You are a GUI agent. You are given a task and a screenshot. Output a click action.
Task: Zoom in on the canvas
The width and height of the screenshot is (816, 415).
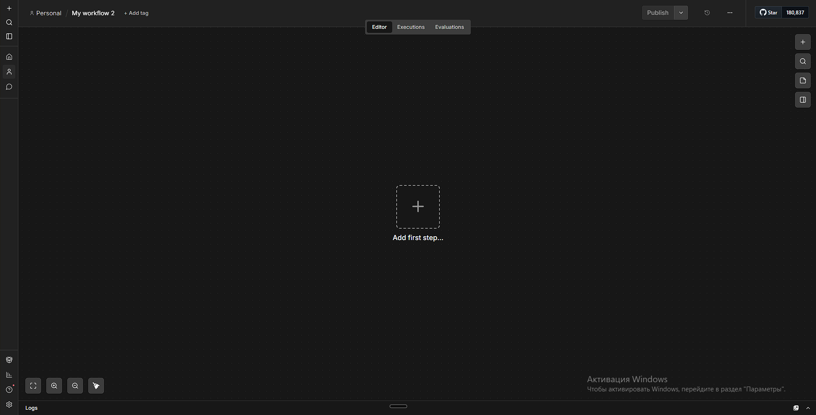point(54,386)
